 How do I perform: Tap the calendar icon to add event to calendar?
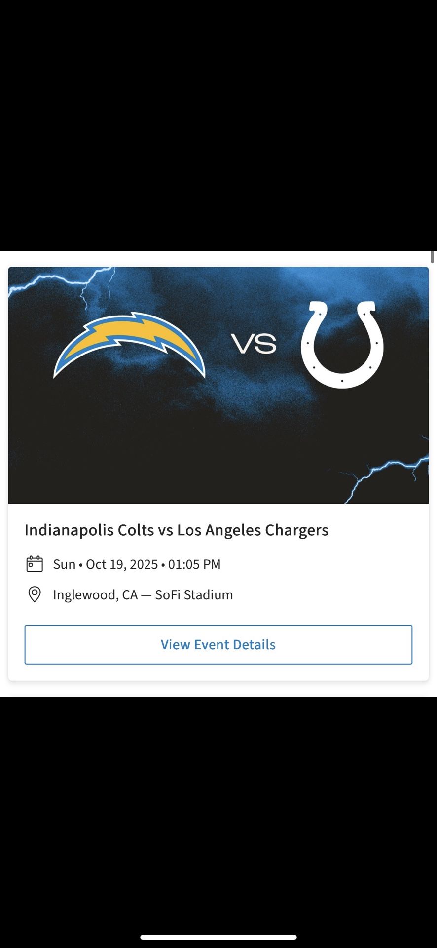34,563
